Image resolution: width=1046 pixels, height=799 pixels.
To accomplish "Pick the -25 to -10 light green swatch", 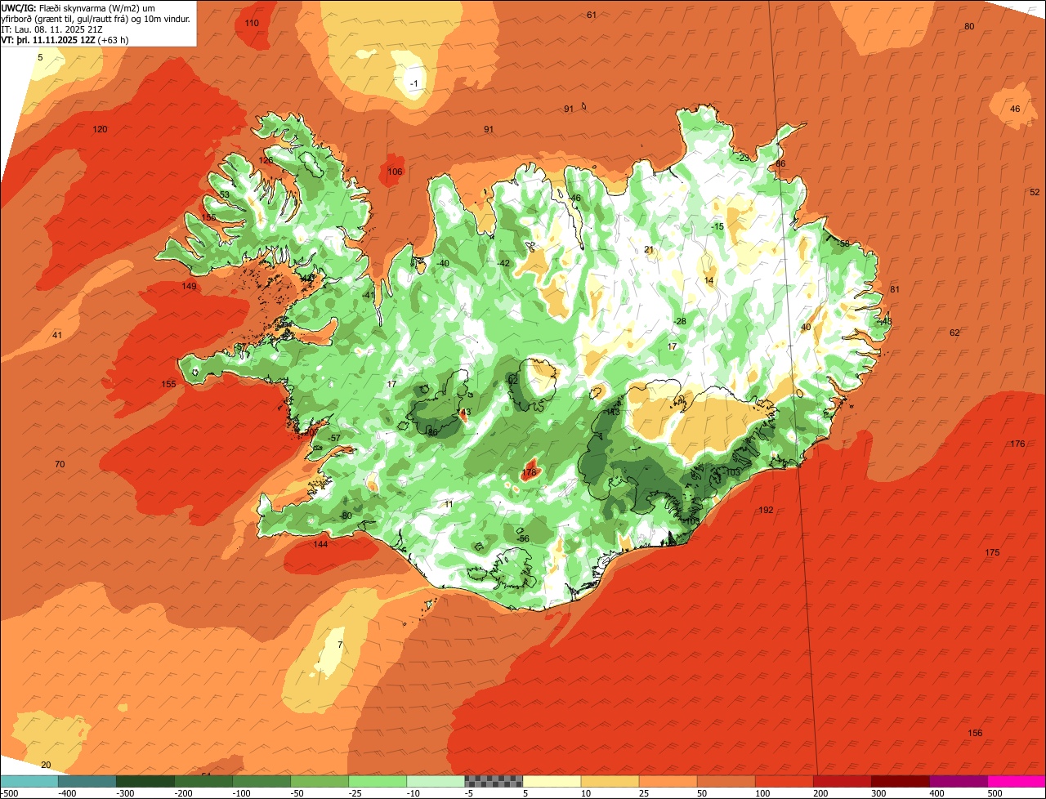I will (x=378, y=781).
